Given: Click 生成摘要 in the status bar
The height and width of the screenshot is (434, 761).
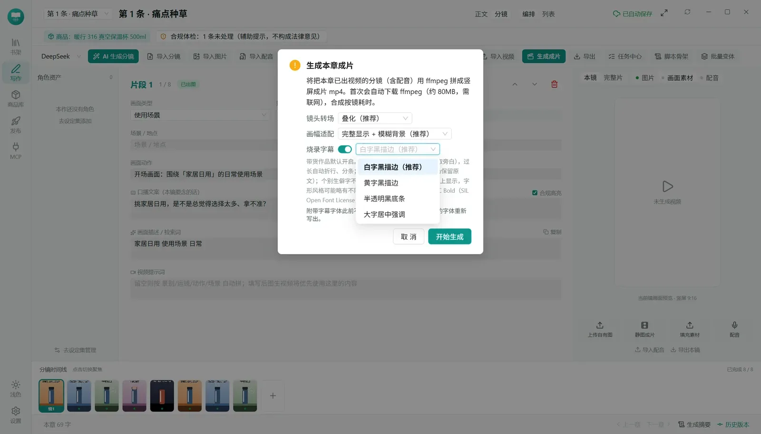Looking at the screenshot, I should click(694, 425).
